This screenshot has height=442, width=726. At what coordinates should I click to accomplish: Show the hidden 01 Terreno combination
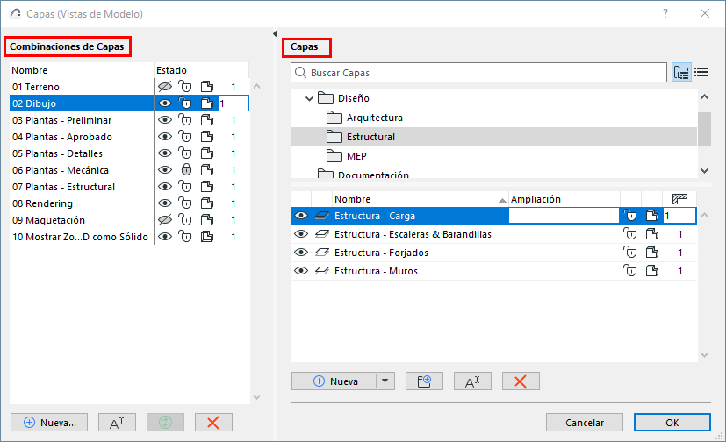point(164,87)
